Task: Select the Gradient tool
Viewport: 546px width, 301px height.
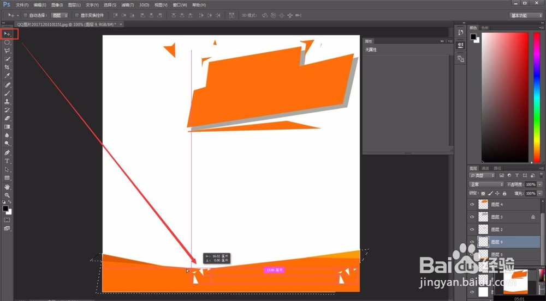Action: (x=7, y=127)
